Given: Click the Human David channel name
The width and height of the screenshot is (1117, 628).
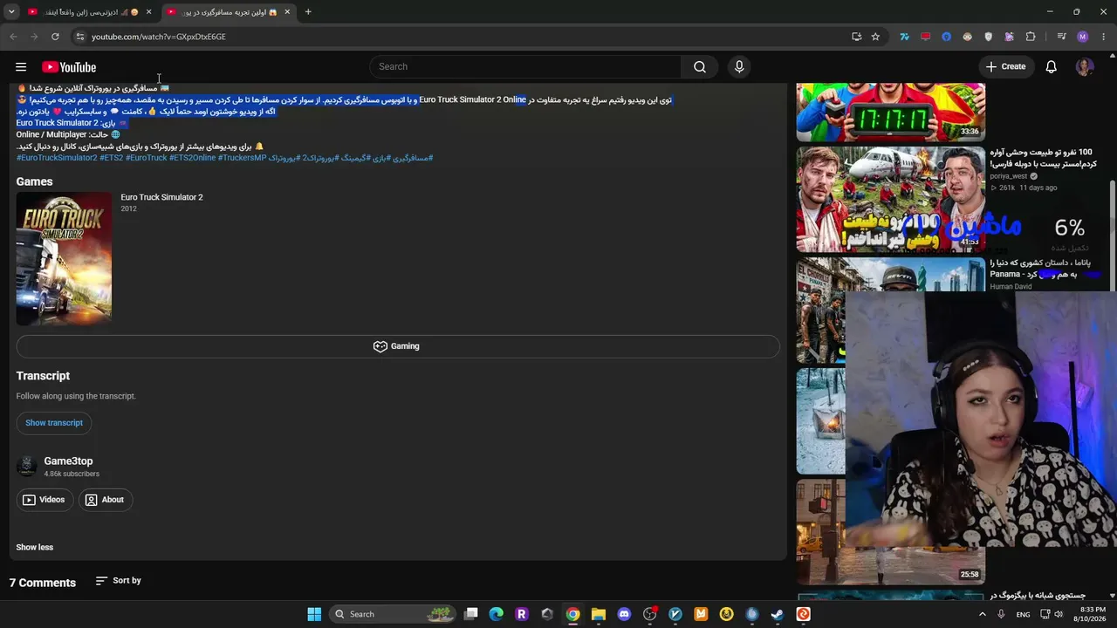Looking at the screenshot, I should point(1011,286).
